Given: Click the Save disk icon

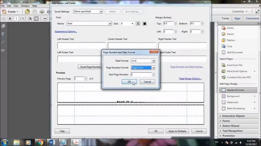Looking at the screenshot, I should (34, 11).
